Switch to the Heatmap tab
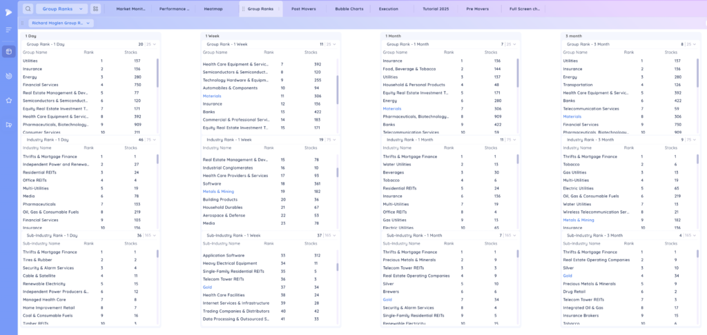The height and width of the screenshot is (335, 707). (x=213, y=9)
